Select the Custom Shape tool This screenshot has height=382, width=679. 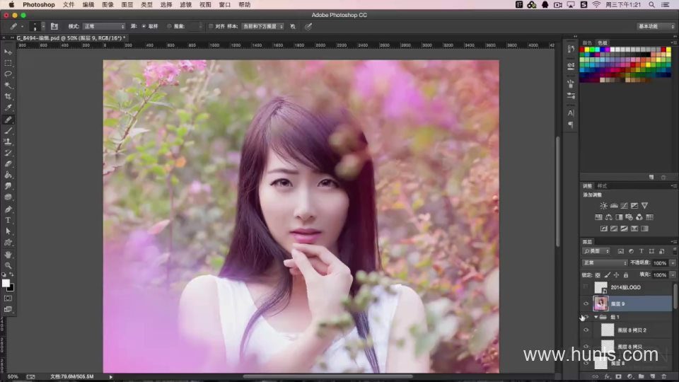(x=8, y=243)
